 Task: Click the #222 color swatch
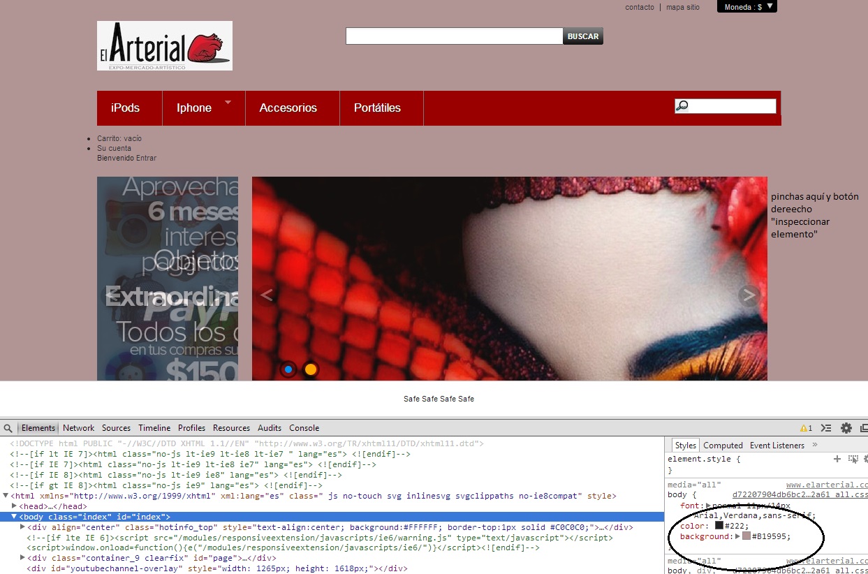(x=719, y=526)
